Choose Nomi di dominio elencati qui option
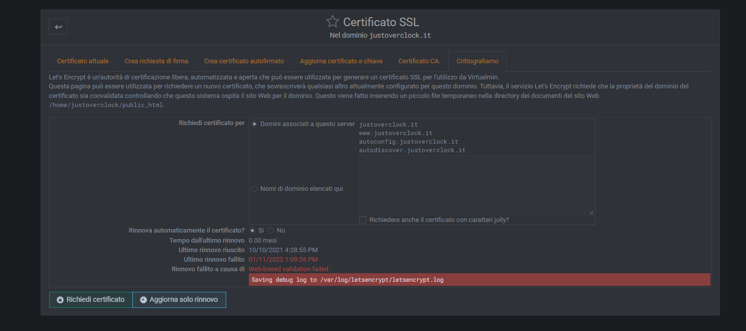This screenshot has height=331, width=746. coord(254,189)
